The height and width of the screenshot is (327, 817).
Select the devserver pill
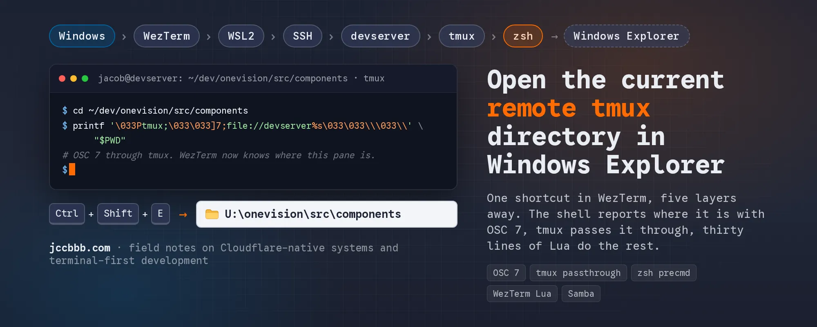(380, 36)
